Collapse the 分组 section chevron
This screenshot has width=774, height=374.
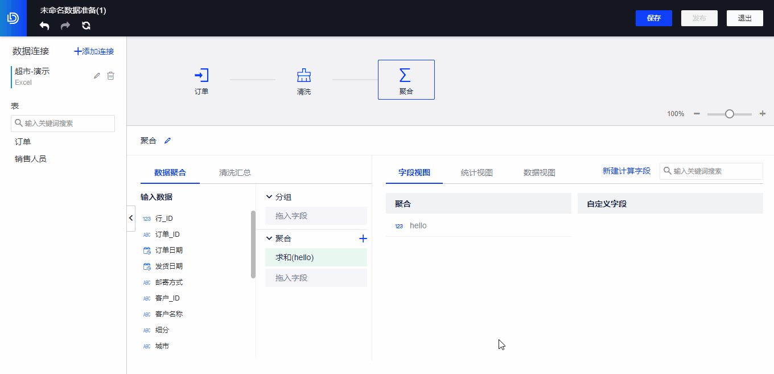pyautogui.click(x=269, y=196)
